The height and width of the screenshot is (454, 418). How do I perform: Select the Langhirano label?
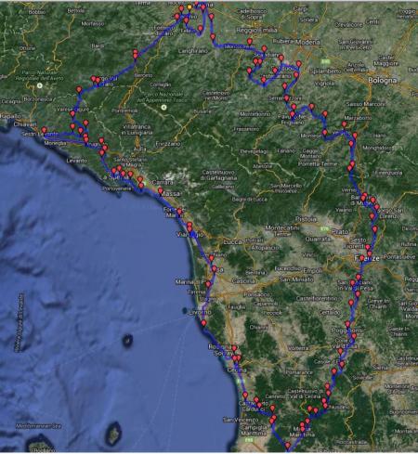pos(192,51)
